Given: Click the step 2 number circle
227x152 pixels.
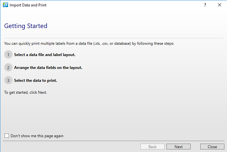Looking at the screenshot, I should [8, 68].
